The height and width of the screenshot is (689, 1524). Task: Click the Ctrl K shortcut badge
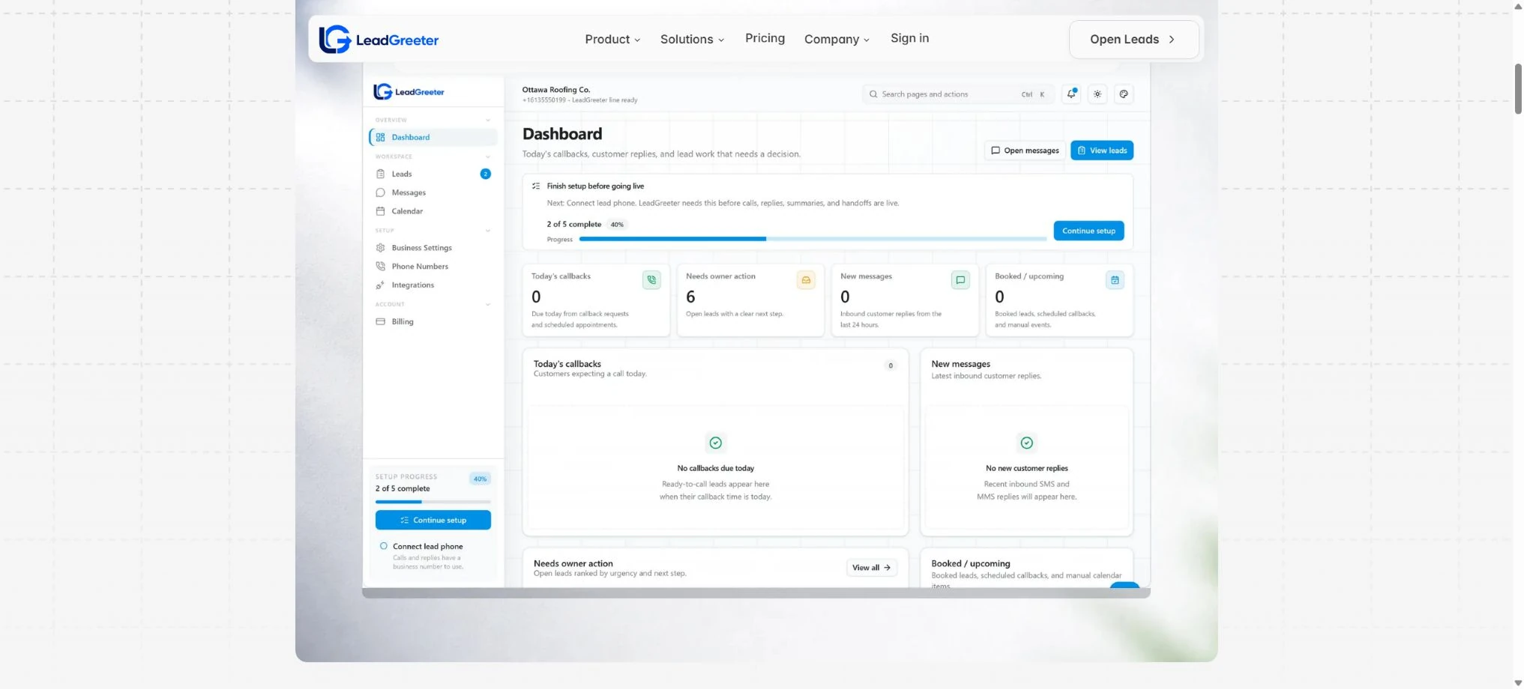coord(1033,94)
